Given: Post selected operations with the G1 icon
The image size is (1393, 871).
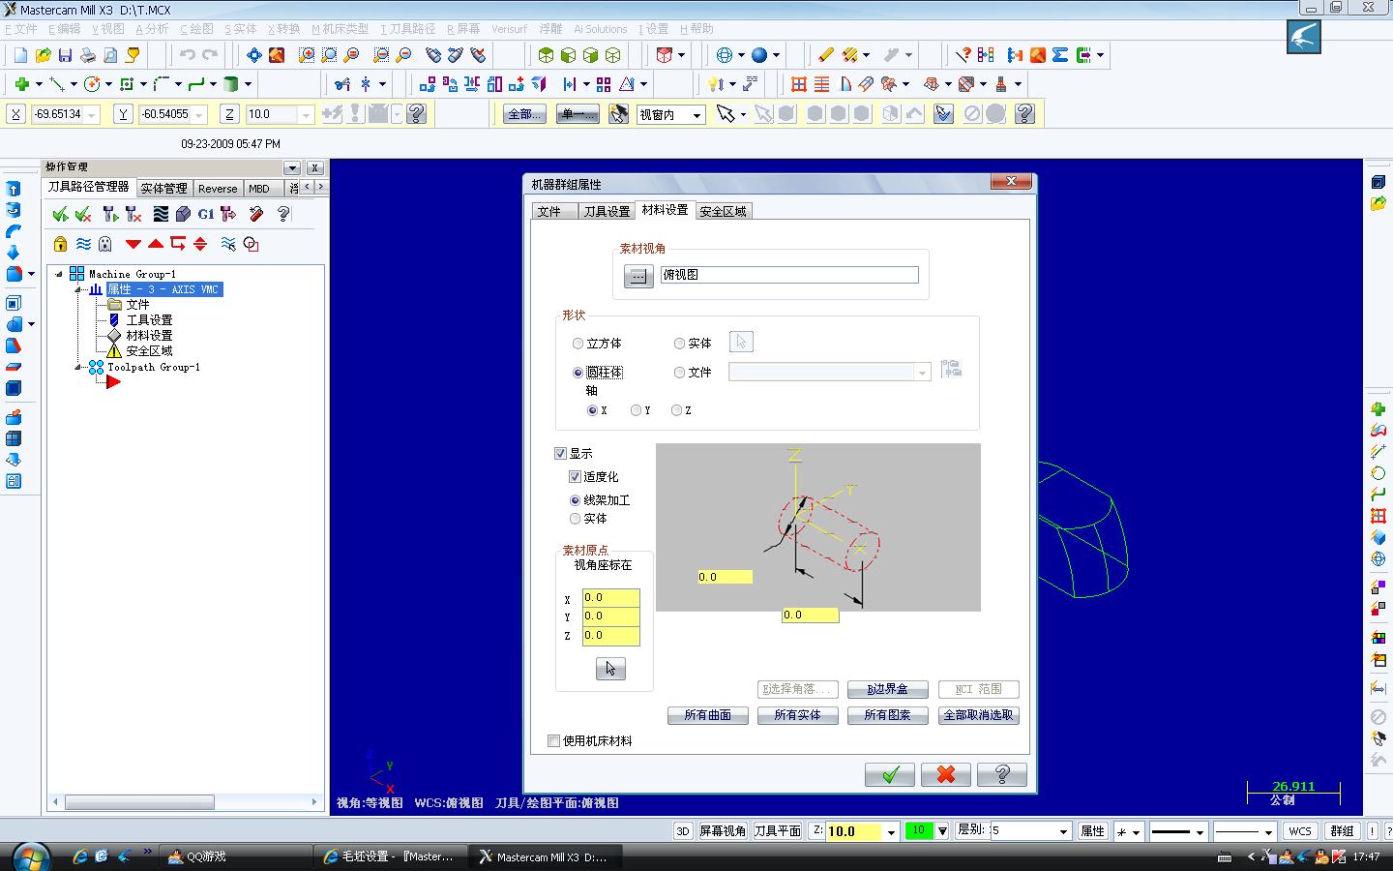Looking at the screenshot, I should 206,214.
